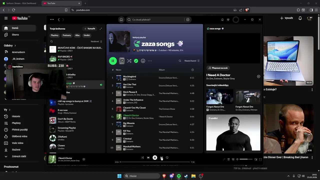
Task: Expand the library panel to full view
Action: click(101, 29)
